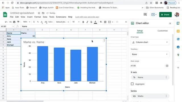Open Google account avatar
182x102 pixels.
177,14
